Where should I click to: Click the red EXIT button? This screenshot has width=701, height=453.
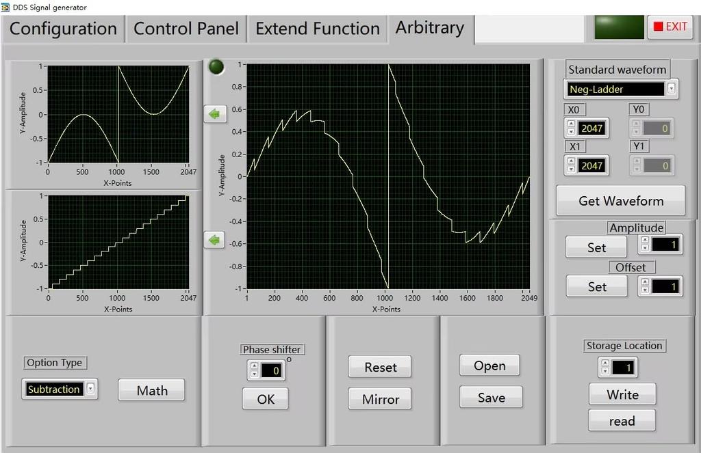point(670,27)
